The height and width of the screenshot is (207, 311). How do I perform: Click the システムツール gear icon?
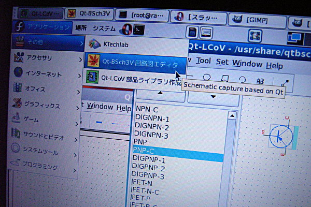point(16,150)
